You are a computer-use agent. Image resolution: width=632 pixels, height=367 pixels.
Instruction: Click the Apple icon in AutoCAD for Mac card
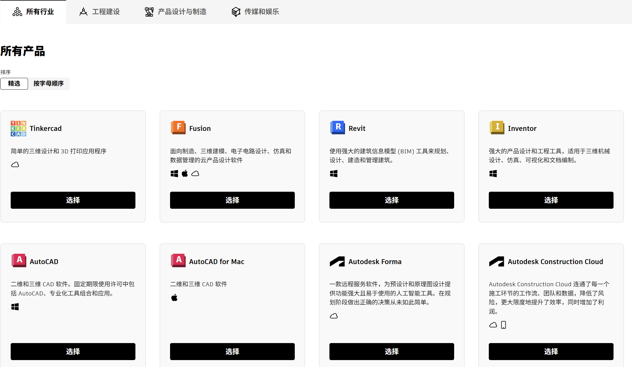click(x=174, y=298)
